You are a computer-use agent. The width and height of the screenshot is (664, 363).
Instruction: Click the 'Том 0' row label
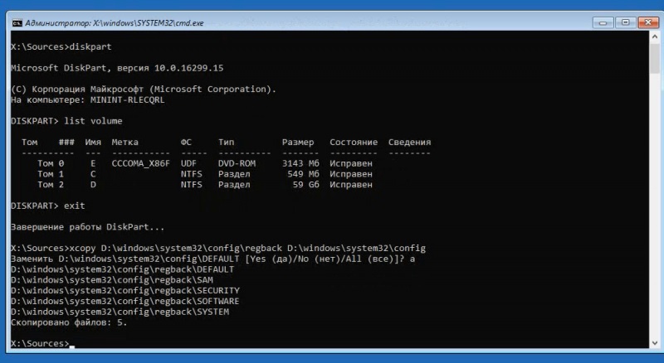coord(51,163)
